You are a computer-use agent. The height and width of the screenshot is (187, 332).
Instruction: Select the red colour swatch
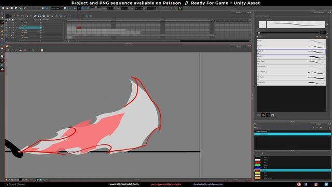tap(257, 163)
